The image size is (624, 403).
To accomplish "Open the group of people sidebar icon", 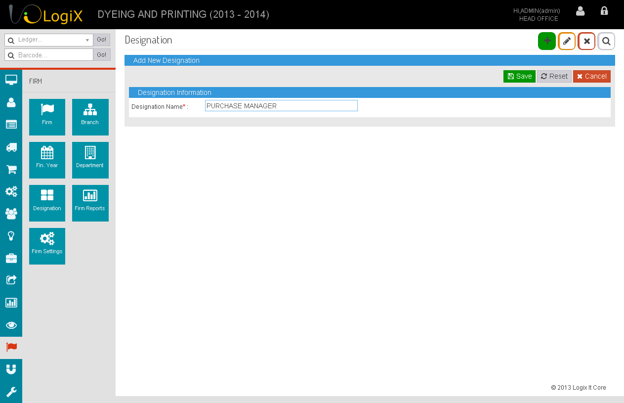I will tap(11, 214).
